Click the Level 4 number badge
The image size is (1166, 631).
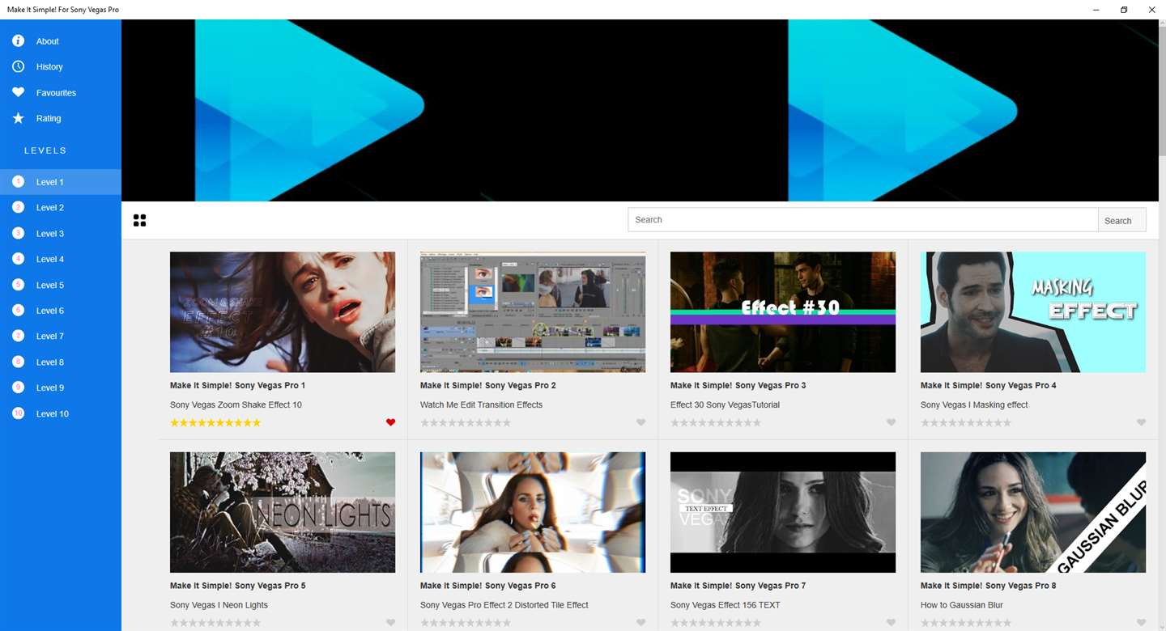coord(18,259)
